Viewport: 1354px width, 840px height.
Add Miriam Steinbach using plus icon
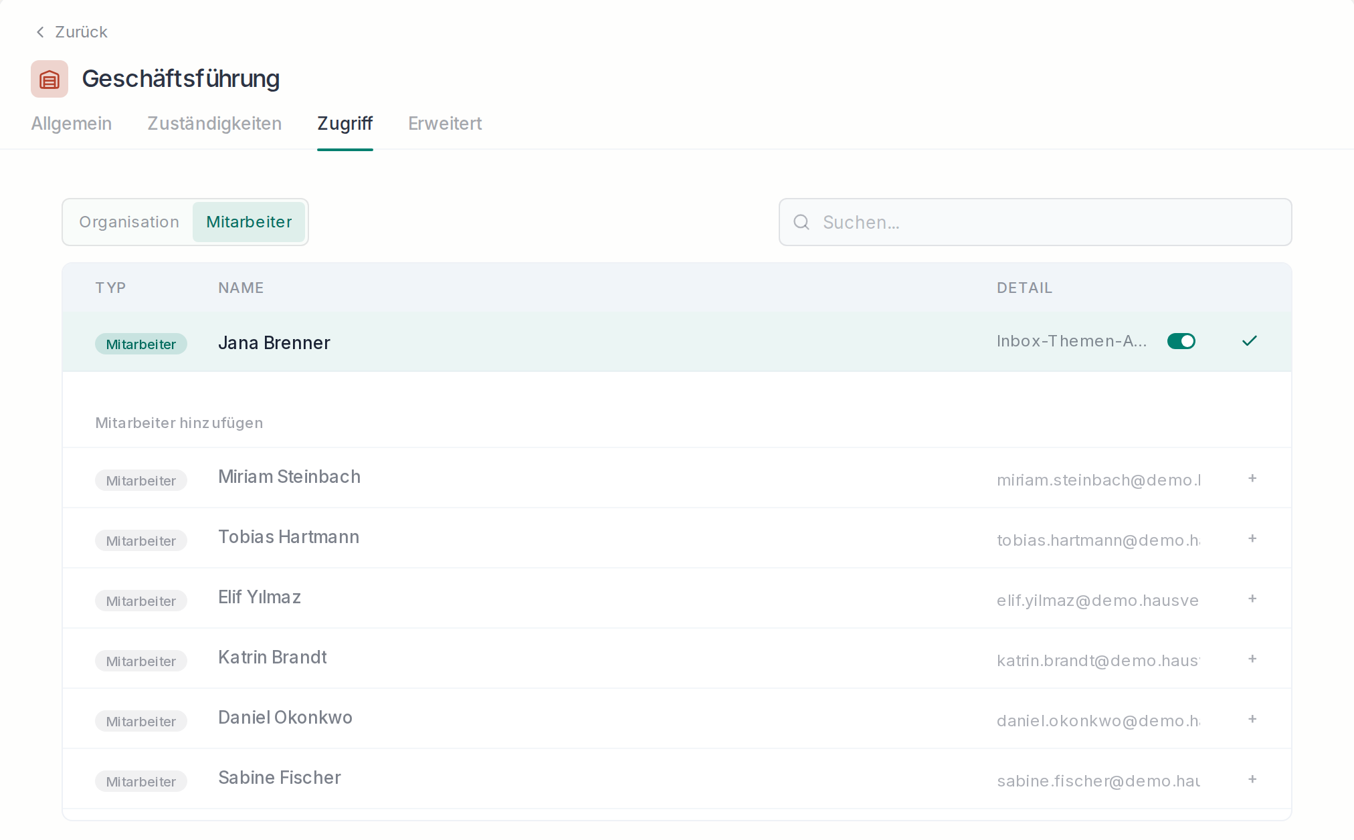(1252, 478)
